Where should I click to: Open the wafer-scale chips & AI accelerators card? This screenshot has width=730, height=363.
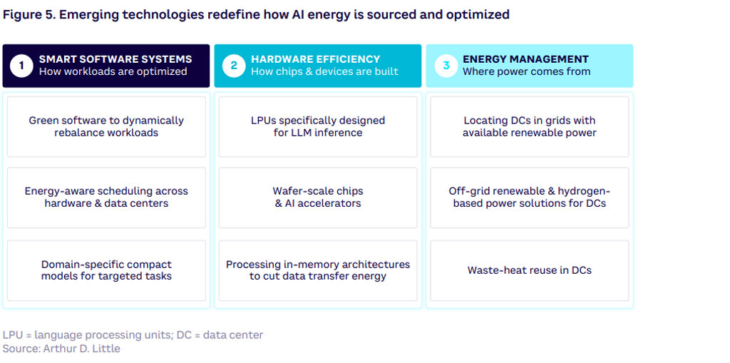tap(318, 198)
